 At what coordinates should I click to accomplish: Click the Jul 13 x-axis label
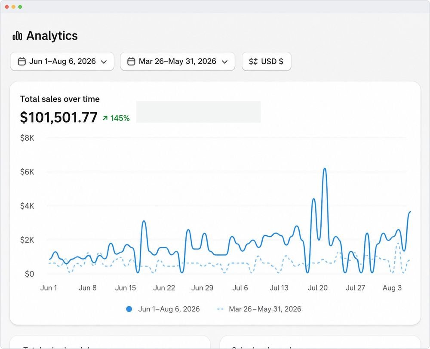[279, 288]
